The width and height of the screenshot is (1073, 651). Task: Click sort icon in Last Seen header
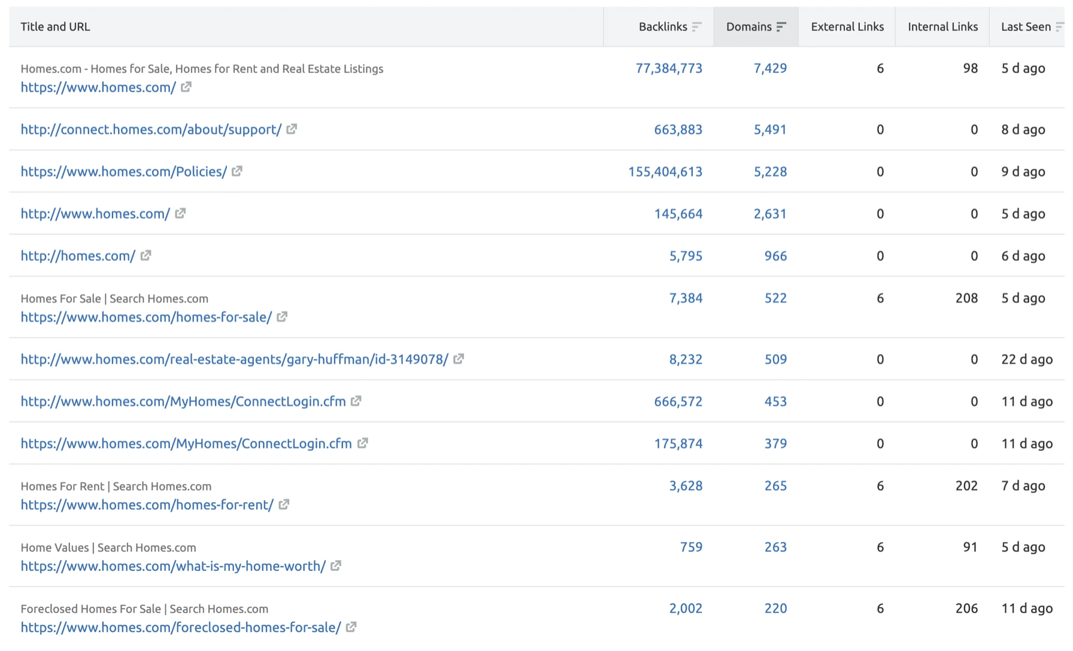[1059, 26]
